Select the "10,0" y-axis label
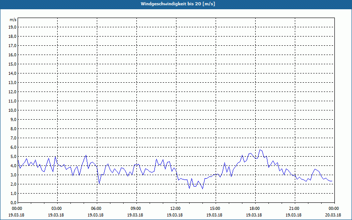The height and width of the screenshot is (220, 352). 13,110
